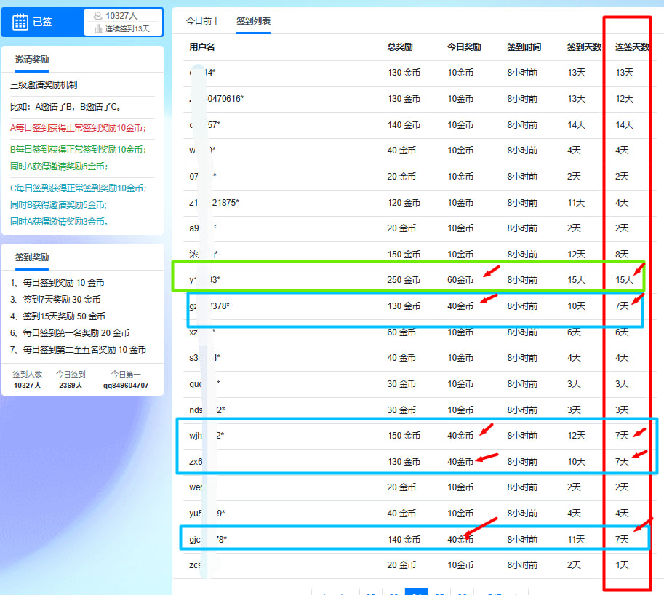Click the 250 金币 total reward cell
Image resolution: width=664 pixels, height=595 pixels.
[404, 280]
